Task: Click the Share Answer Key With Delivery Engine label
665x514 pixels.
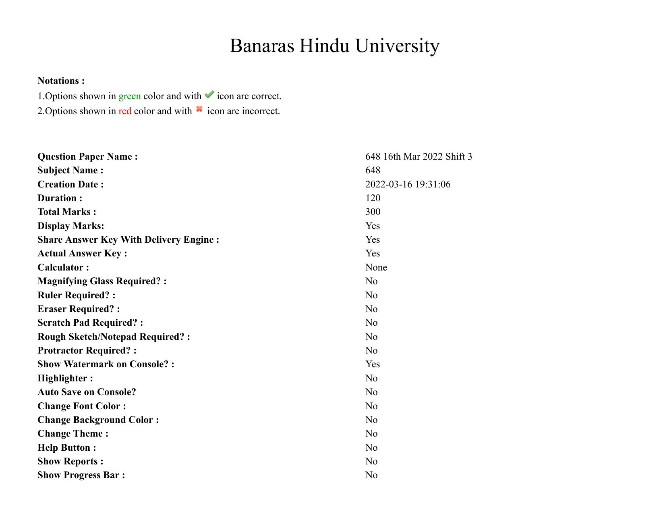Action: click(x=128, y=239)
